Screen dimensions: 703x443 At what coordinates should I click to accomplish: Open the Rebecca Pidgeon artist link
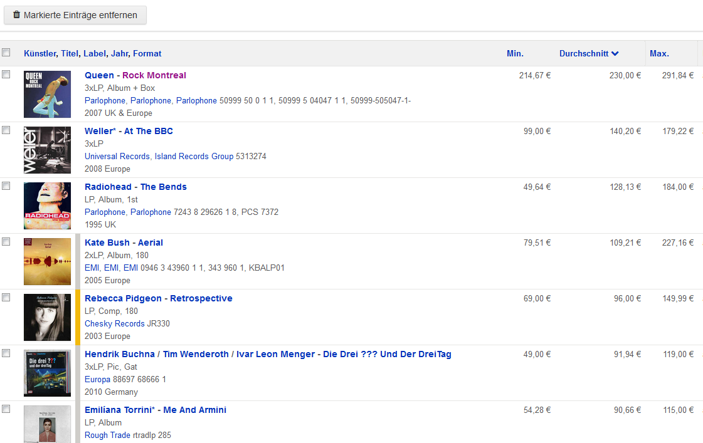(x=124, y=298)
